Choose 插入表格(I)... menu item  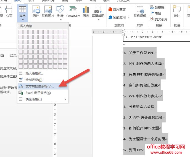tap(43, 73)
